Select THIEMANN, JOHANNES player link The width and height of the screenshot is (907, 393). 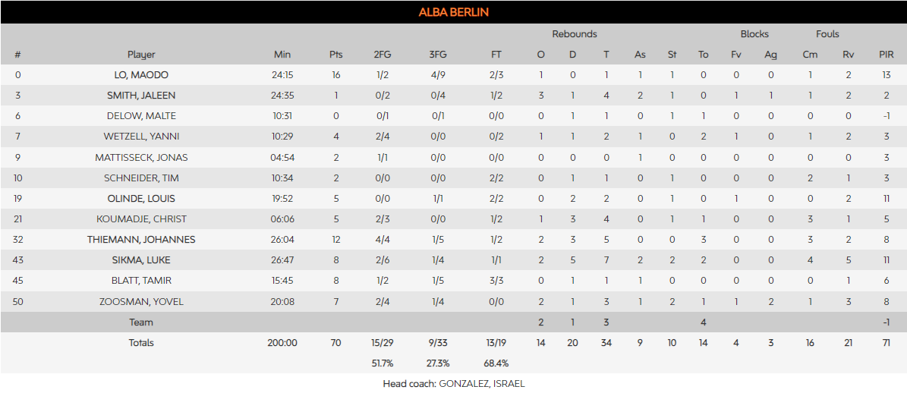pyautogui.click(x=141, y=240)
